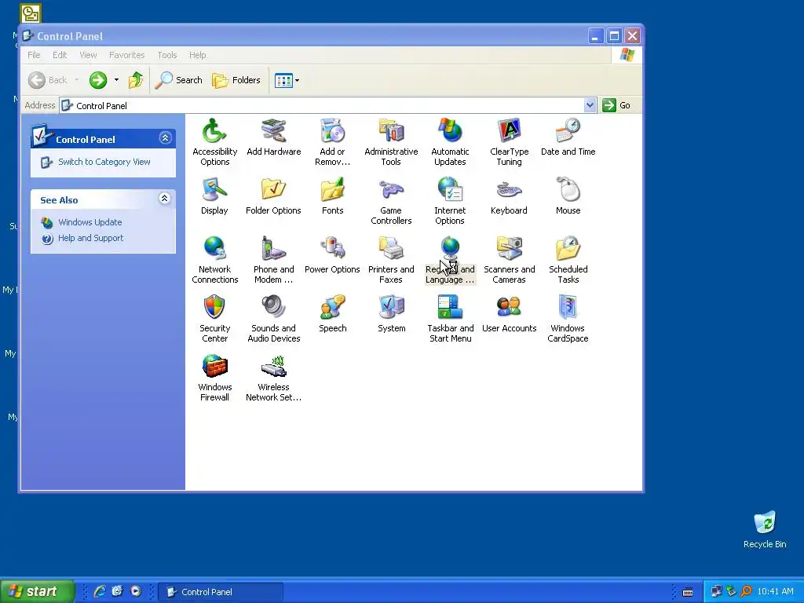Open Mouse settings icon

[568, 196]
